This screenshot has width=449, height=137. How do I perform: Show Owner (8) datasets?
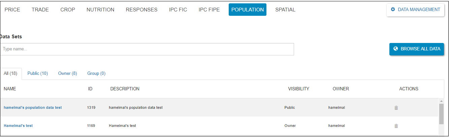point(67,74)
